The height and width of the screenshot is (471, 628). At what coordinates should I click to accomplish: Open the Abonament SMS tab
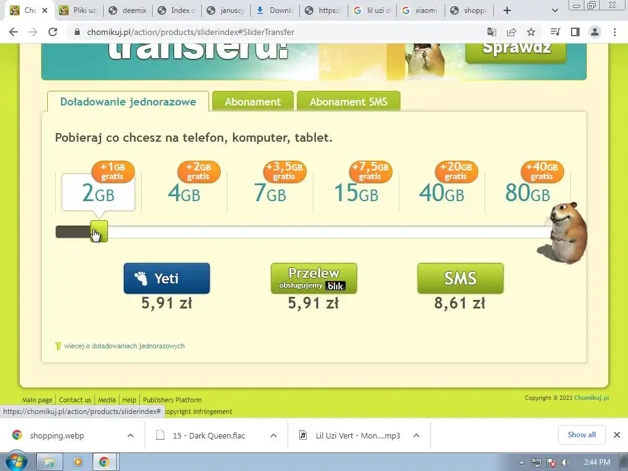click(348, 102)
